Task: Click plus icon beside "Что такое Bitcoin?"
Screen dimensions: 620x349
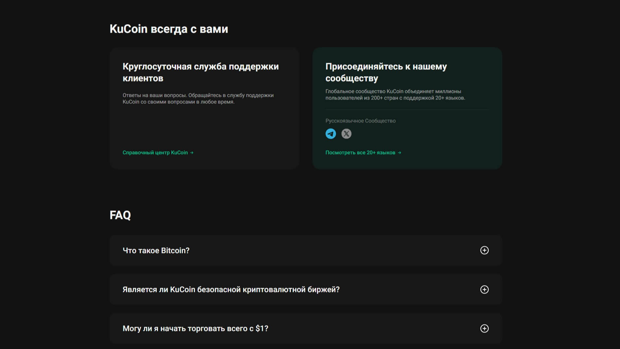Action: [484, 250]
